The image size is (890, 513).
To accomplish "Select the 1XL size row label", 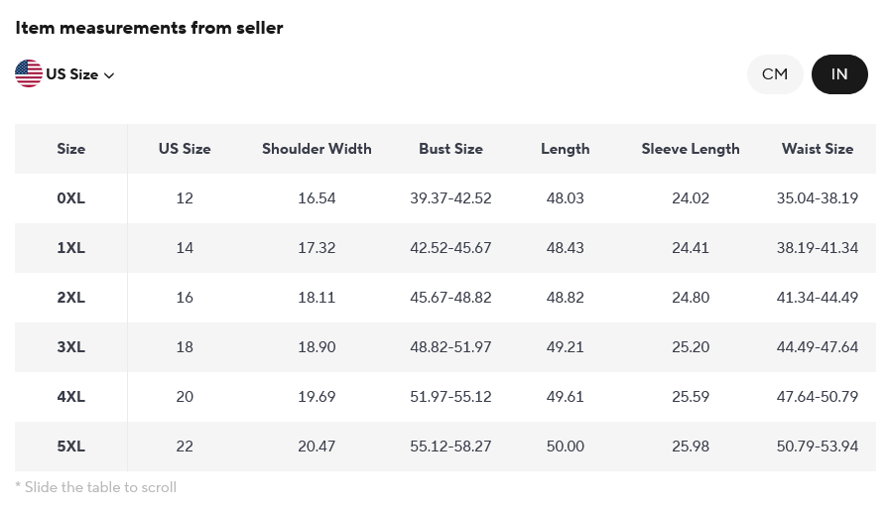I will (71, 248).
